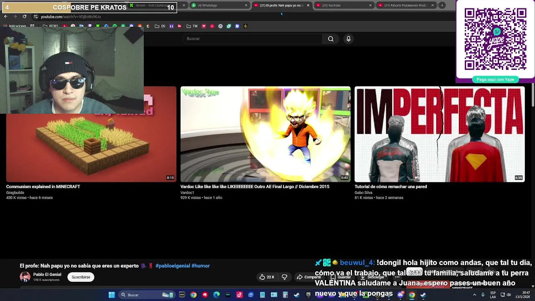Close the WhatsApp tab

[x=246, y=5]
